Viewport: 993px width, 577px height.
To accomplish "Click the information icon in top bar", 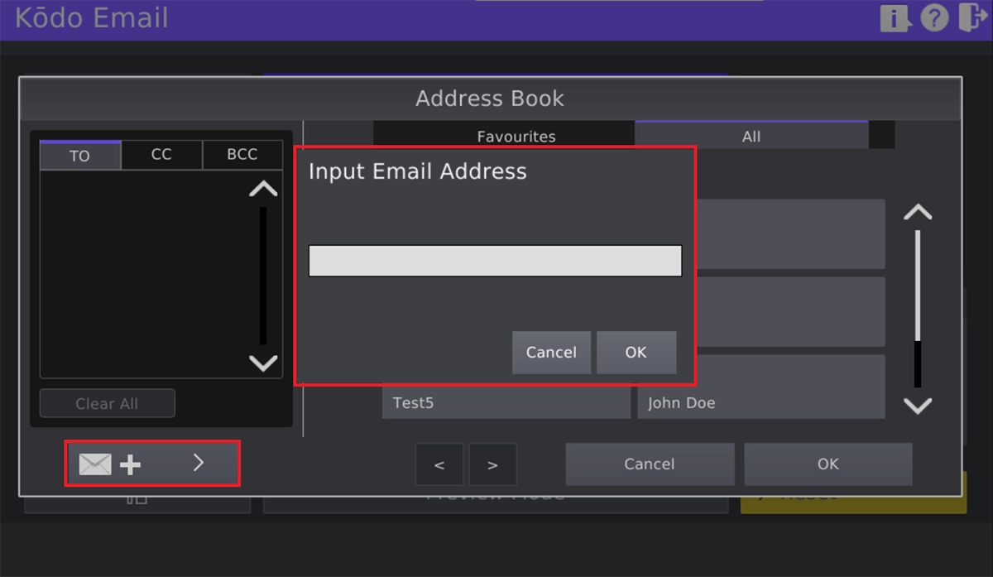I will click(x=895, y=18).
